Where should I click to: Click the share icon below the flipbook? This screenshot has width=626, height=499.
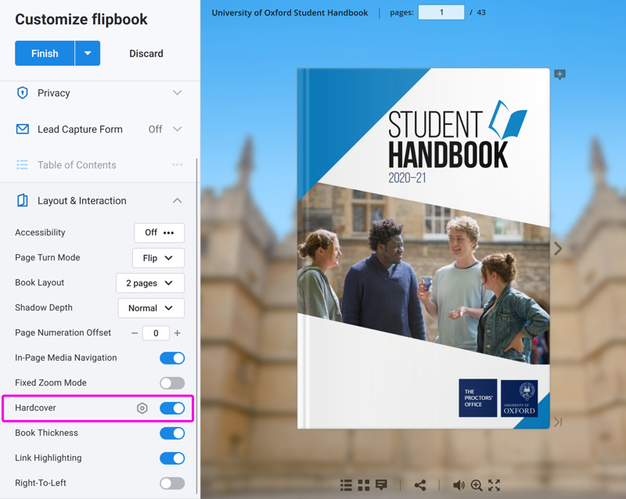click(x=420, y=486)
